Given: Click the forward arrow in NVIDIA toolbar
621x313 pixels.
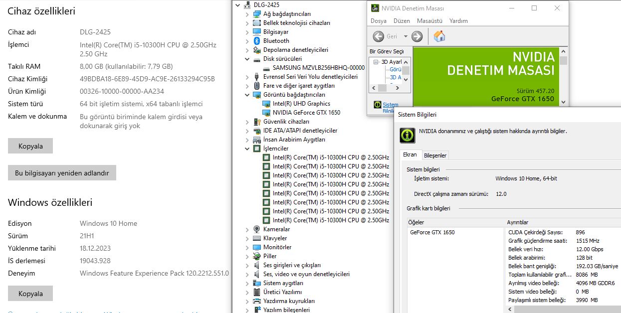Looking at the screenshot, I should tap(417, 36).
